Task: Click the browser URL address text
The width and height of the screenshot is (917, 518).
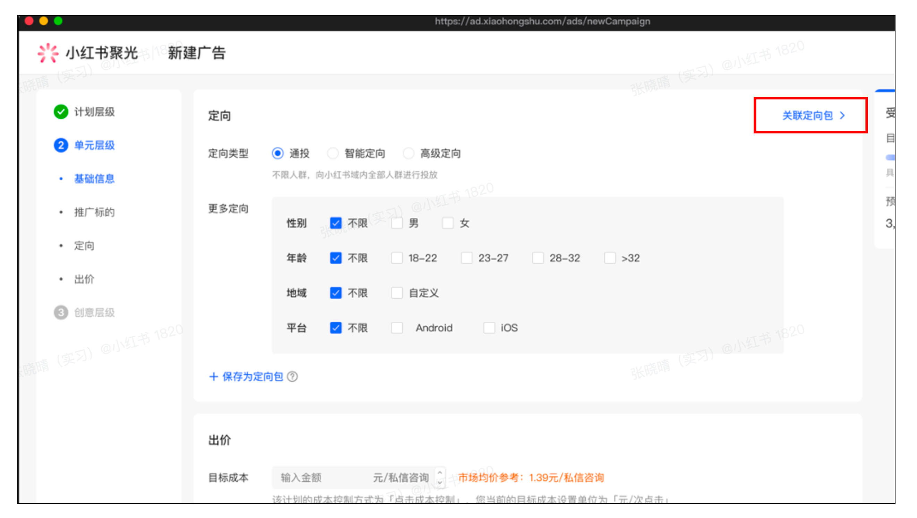Action: pyautogui.click(x=542, y=21)
